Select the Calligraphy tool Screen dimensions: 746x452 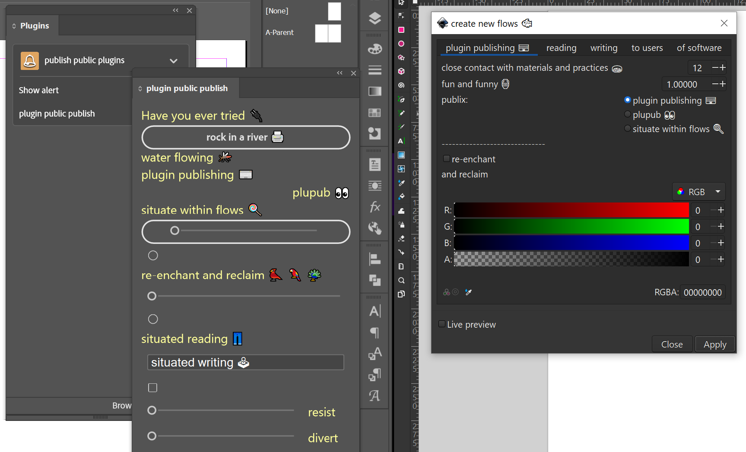401,127
